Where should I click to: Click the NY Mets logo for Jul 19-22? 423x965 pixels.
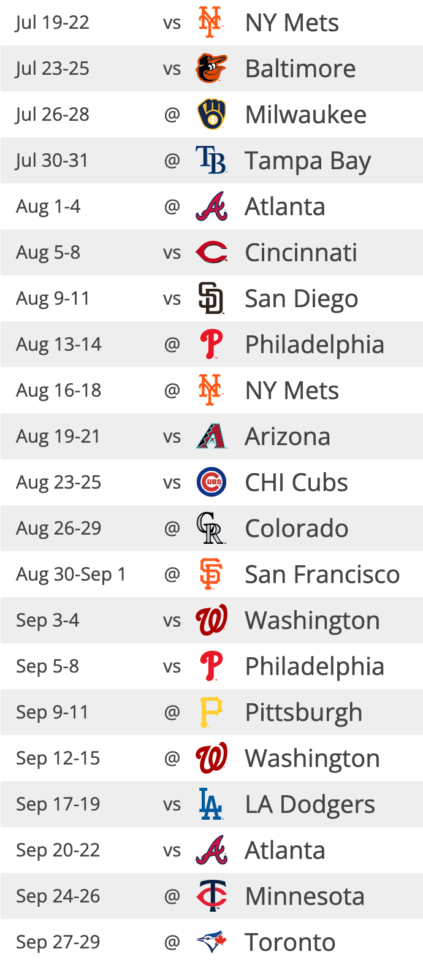click(211, 23)
